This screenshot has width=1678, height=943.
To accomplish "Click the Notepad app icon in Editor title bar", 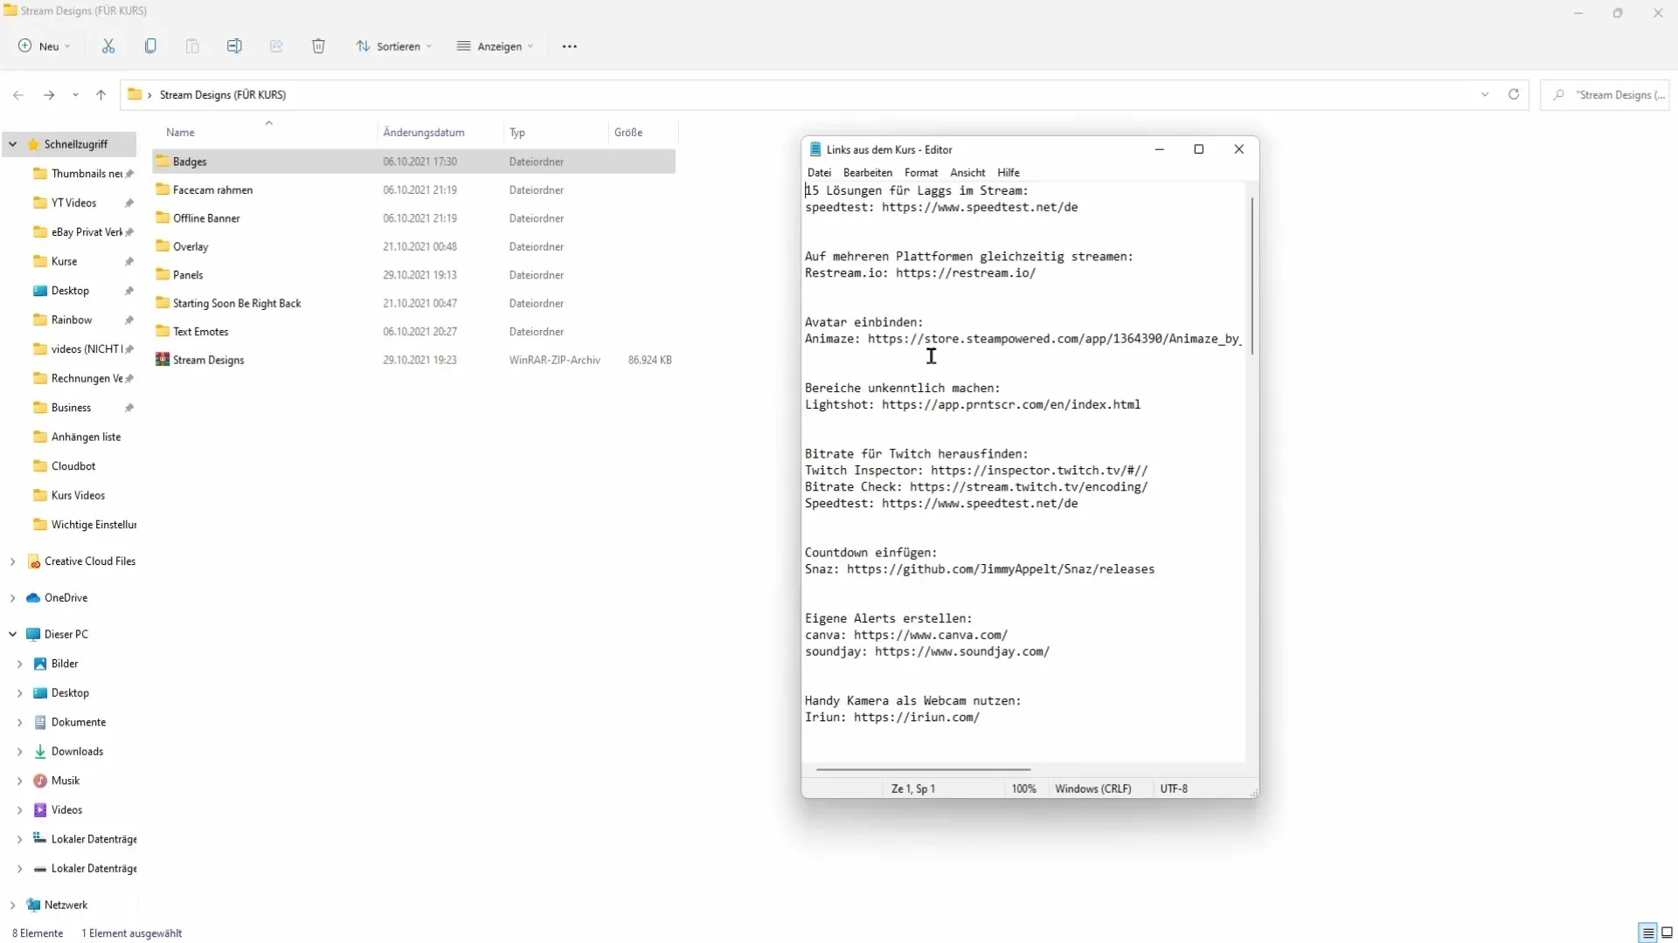I will coord(815,149).
